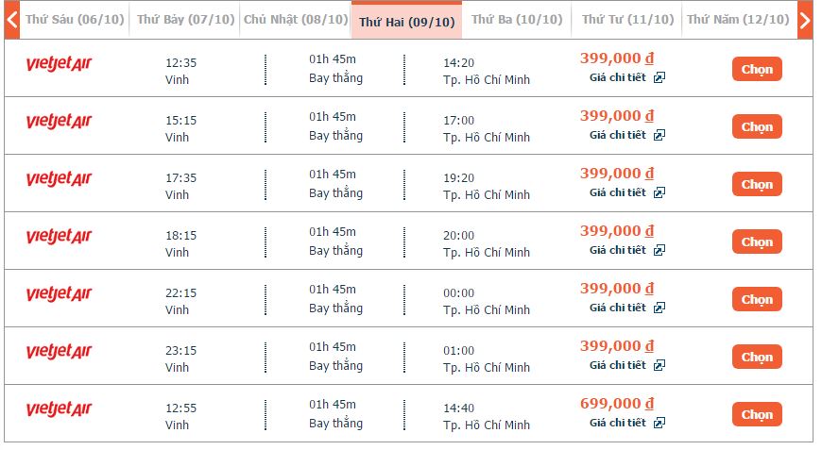Select the 699,000 đ flight with Chọn
Image resolution: width=822 pixels, height=450 pixels.
(757, 414)
